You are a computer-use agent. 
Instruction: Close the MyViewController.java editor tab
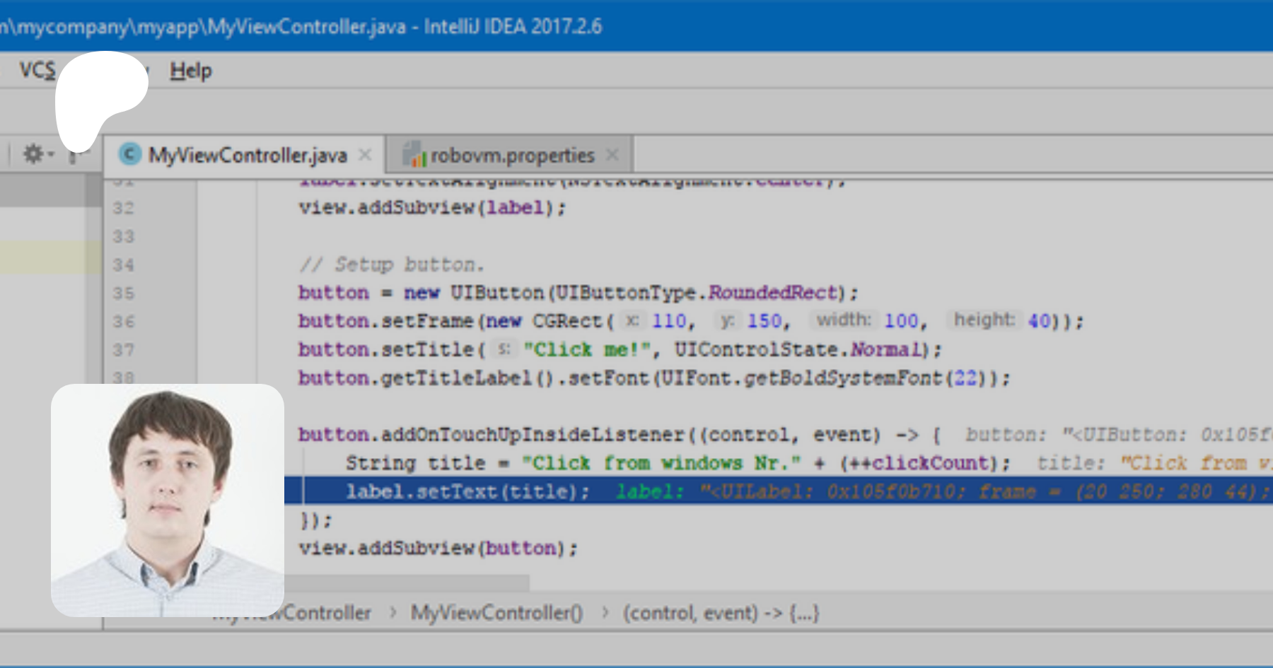pos(365,155)
